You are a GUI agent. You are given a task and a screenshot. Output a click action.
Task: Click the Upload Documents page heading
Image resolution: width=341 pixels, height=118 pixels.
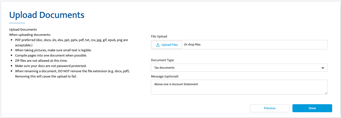(x=47, y=15)
